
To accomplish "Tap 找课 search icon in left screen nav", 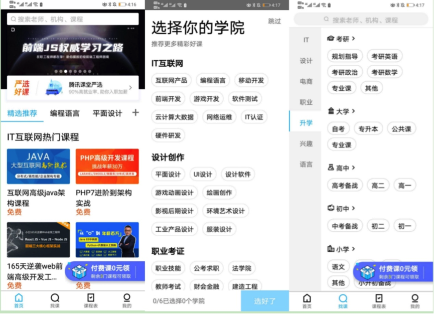I will click(55, 300).
